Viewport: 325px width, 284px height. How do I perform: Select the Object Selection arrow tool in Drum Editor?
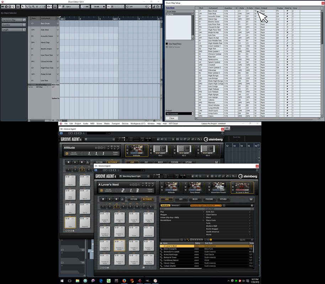(23, 7)
